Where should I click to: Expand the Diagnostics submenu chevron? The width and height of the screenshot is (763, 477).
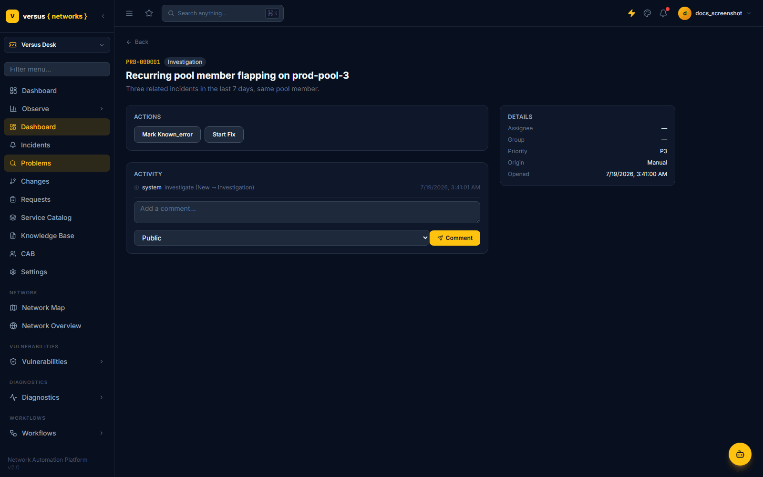tap(102, 397)
